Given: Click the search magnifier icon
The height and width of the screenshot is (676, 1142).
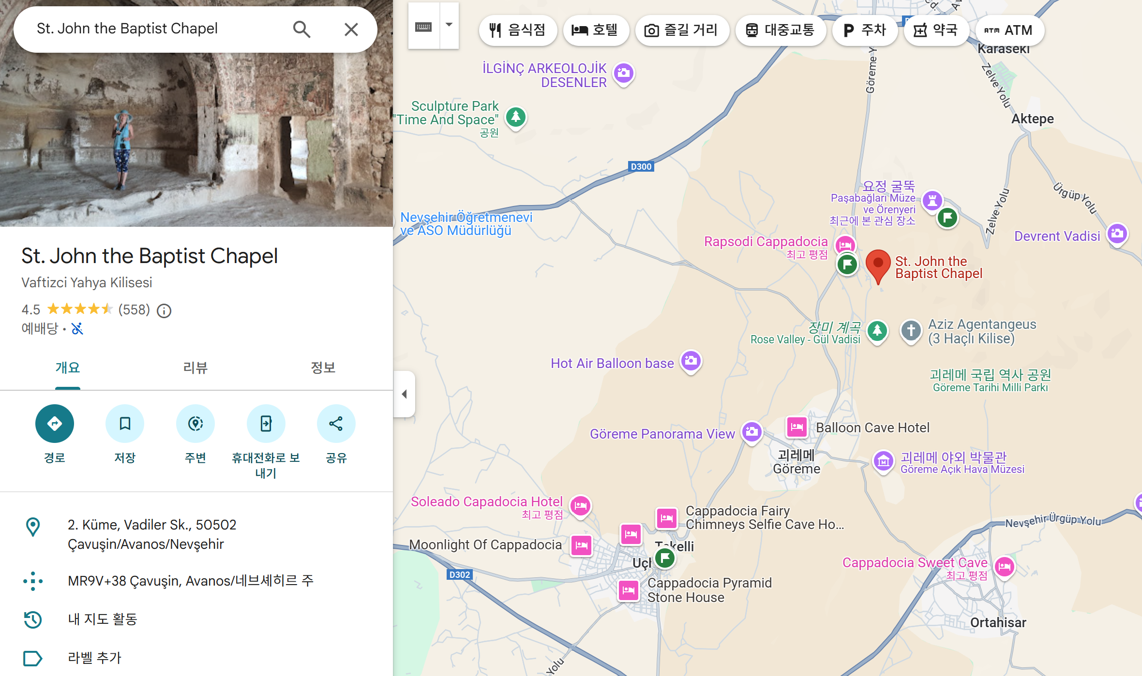Looking at the screenshot, I should (x=301, y=29).
